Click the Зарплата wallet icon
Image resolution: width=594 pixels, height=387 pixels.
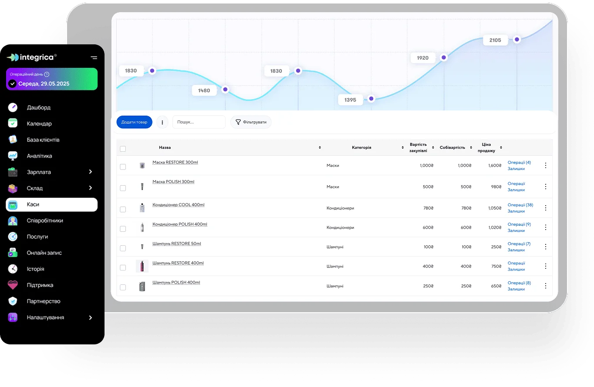[13, 172]
